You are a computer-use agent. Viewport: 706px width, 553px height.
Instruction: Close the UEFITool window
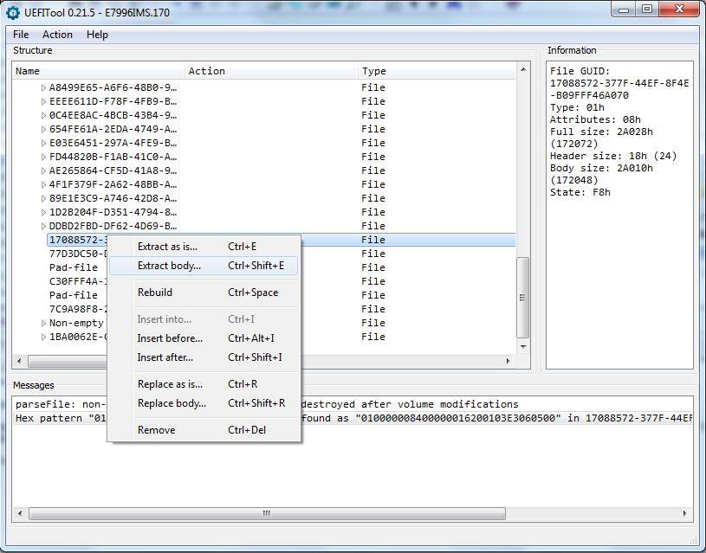[680, 10]
